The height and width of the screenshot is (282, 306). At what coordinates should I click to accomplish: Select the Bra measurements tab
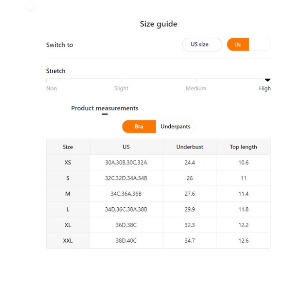(x=139, y=127)
